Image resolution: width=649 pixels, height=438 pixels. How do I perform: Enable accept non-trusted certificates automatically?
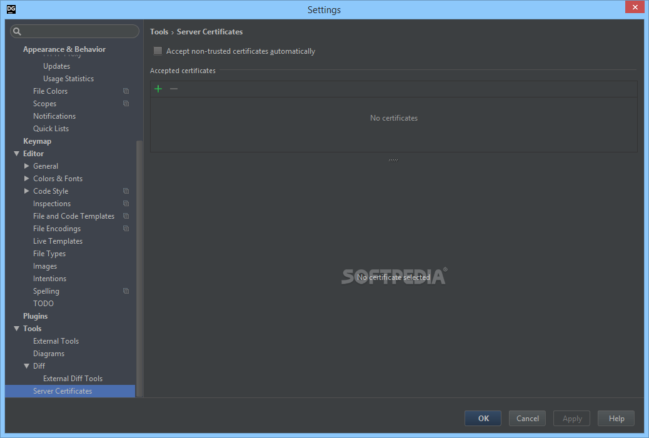point(158,51)
